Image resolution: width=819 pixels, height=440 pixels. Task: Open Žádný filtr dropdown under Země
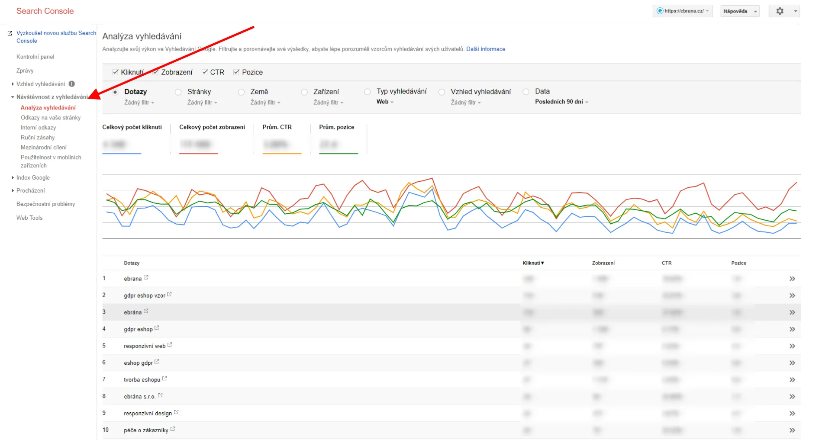point(266,103)
